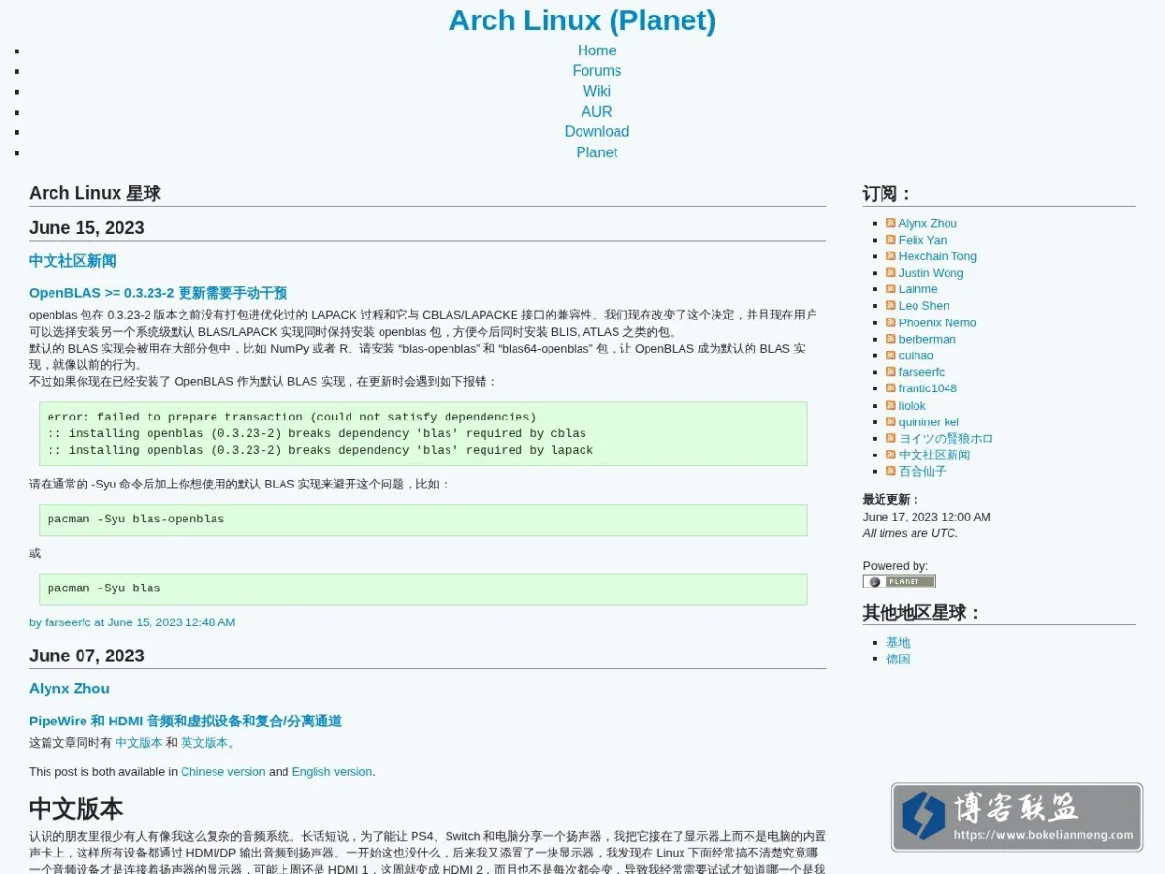
Task: Open the Alynx Zhou author heading link
Action: tap(69, 689)
